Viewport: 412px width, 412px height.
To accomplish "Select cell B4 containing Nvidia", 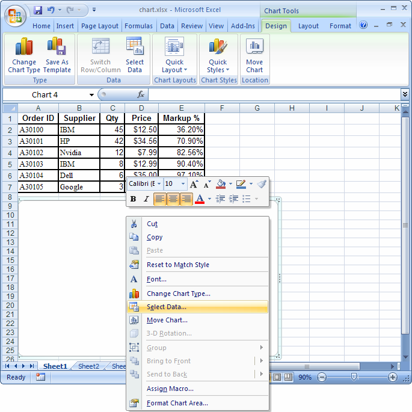I will coord(79,152).
